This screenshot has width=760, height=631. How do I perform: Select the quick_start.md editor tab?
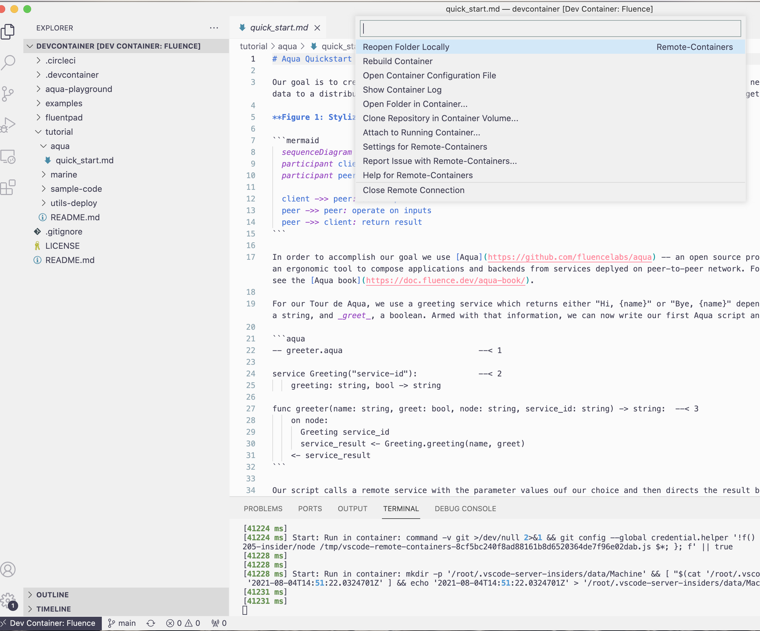pyautogui.click(x=279, y=28)
